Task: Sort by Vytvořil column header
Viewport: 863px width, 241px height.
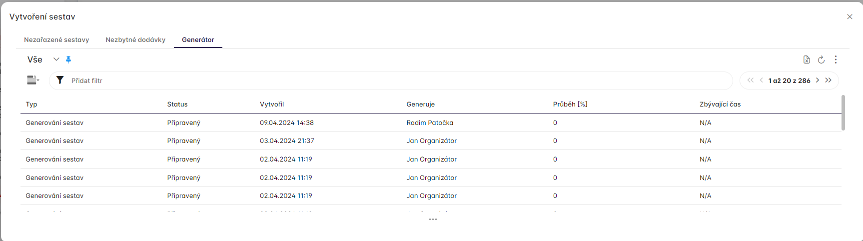Action: click(272, 104)
